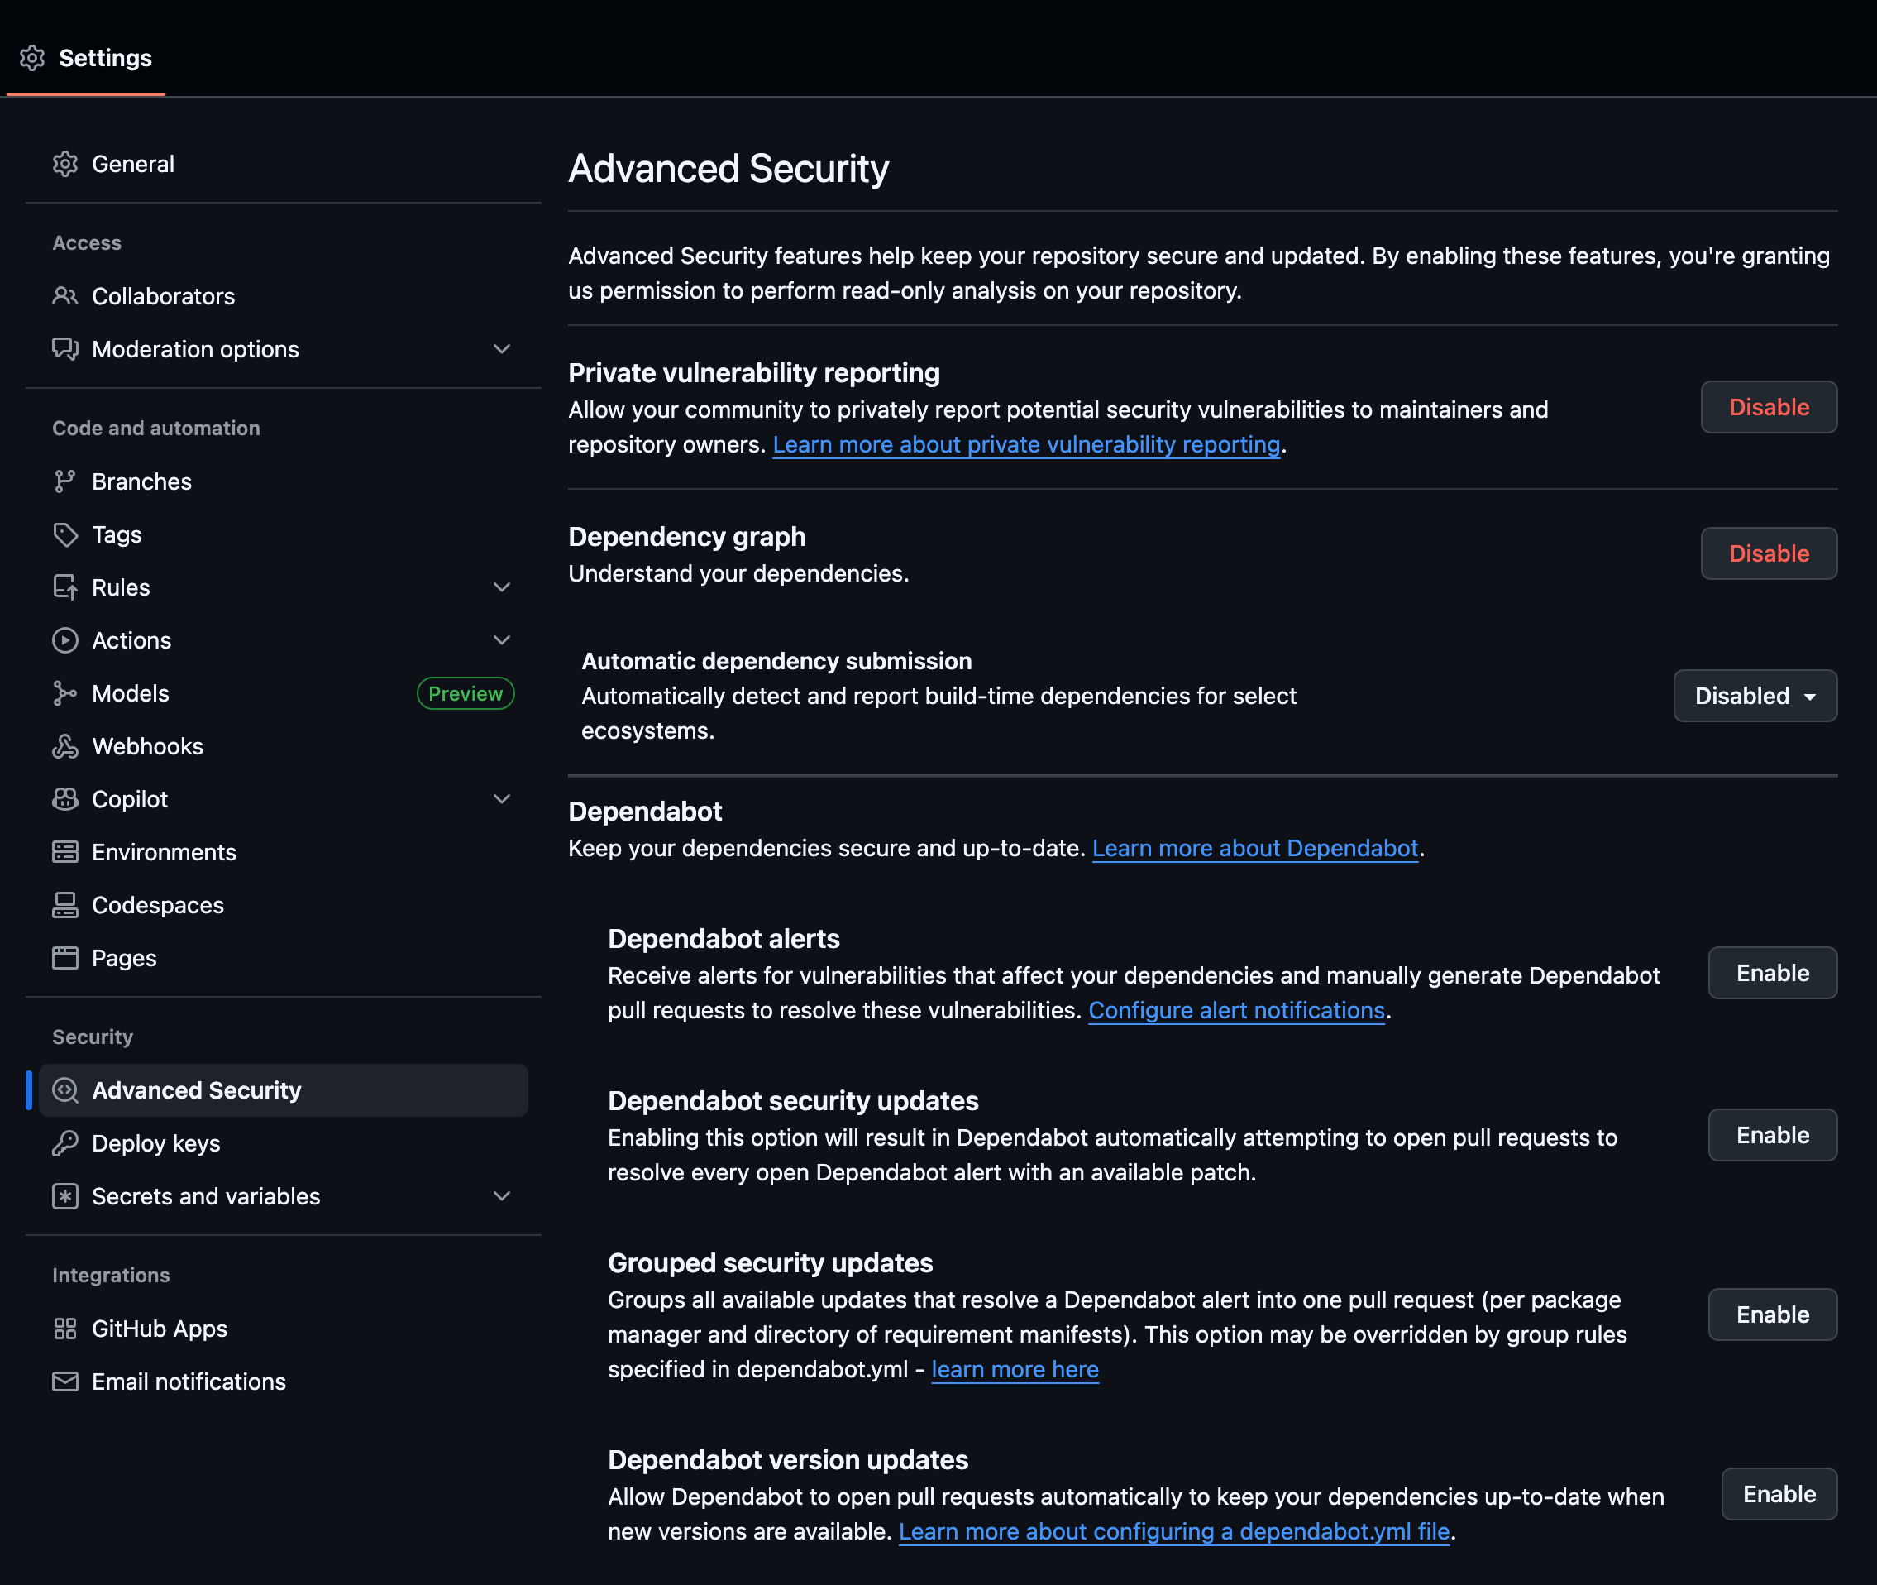Open Learn more about Dependabot link
Image resolution: width=1877 pixels, height=1585 pixels.
1254,848
